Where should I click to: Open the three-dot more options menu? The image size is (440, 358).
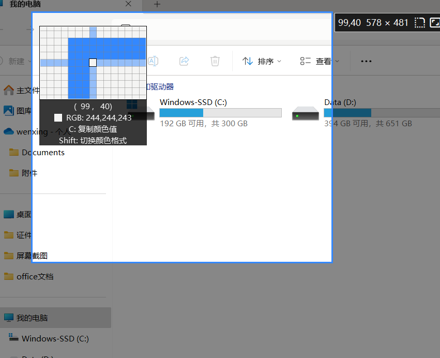pyautogui.click(x=366, y=61)
